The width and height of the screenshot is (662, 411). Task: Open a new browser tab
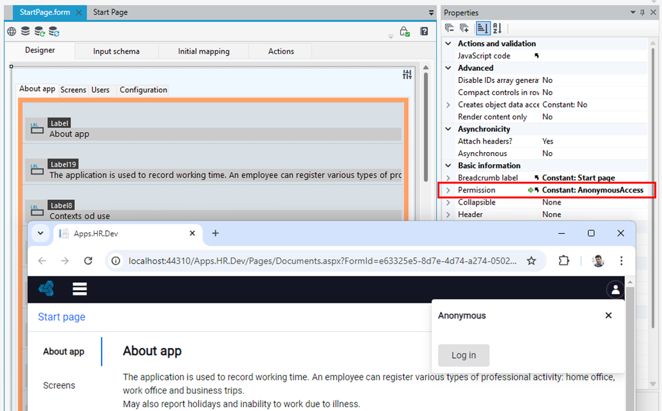215,233
